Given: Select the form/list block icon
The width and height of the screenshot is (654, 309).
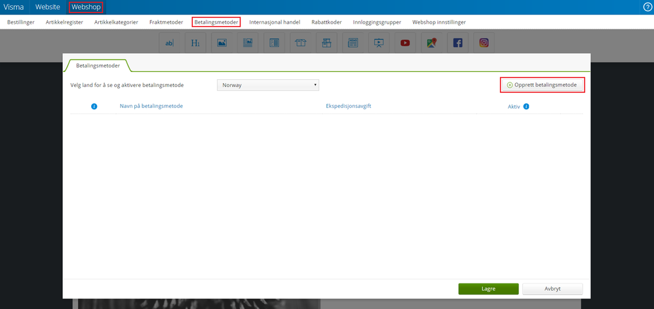Looking at the screenshot, I should [x=274, y=43].
